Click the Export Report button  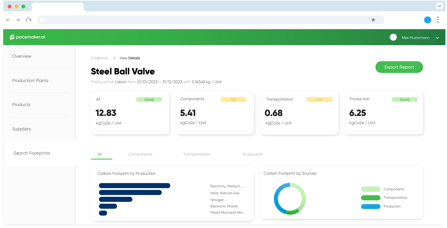click(x=399, y=67)
